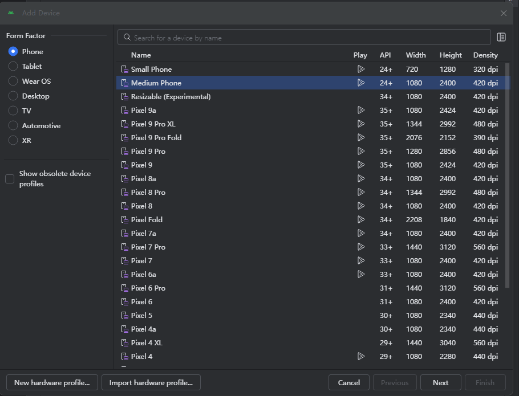Select the Pixel 6 device name
Screen dimensions: 519x396
tap(141, 302)
